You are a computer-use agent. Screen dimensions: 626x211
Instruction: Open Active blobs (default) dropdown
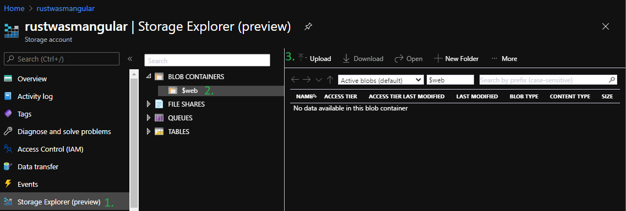[x=380, y=80]
